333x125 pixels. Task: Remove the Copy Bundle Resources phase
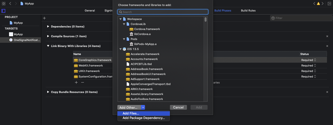tap(327, 92)
